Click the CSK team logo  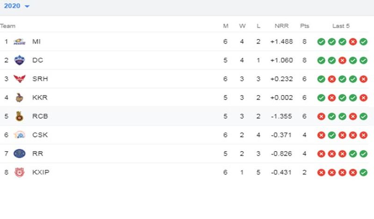click(19, 135)
